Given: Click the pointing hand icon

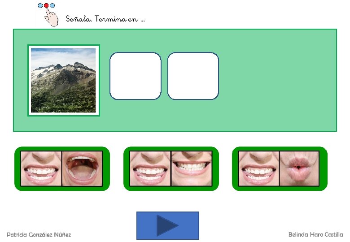Looking at the screenshot, I should tap(51, 18).
